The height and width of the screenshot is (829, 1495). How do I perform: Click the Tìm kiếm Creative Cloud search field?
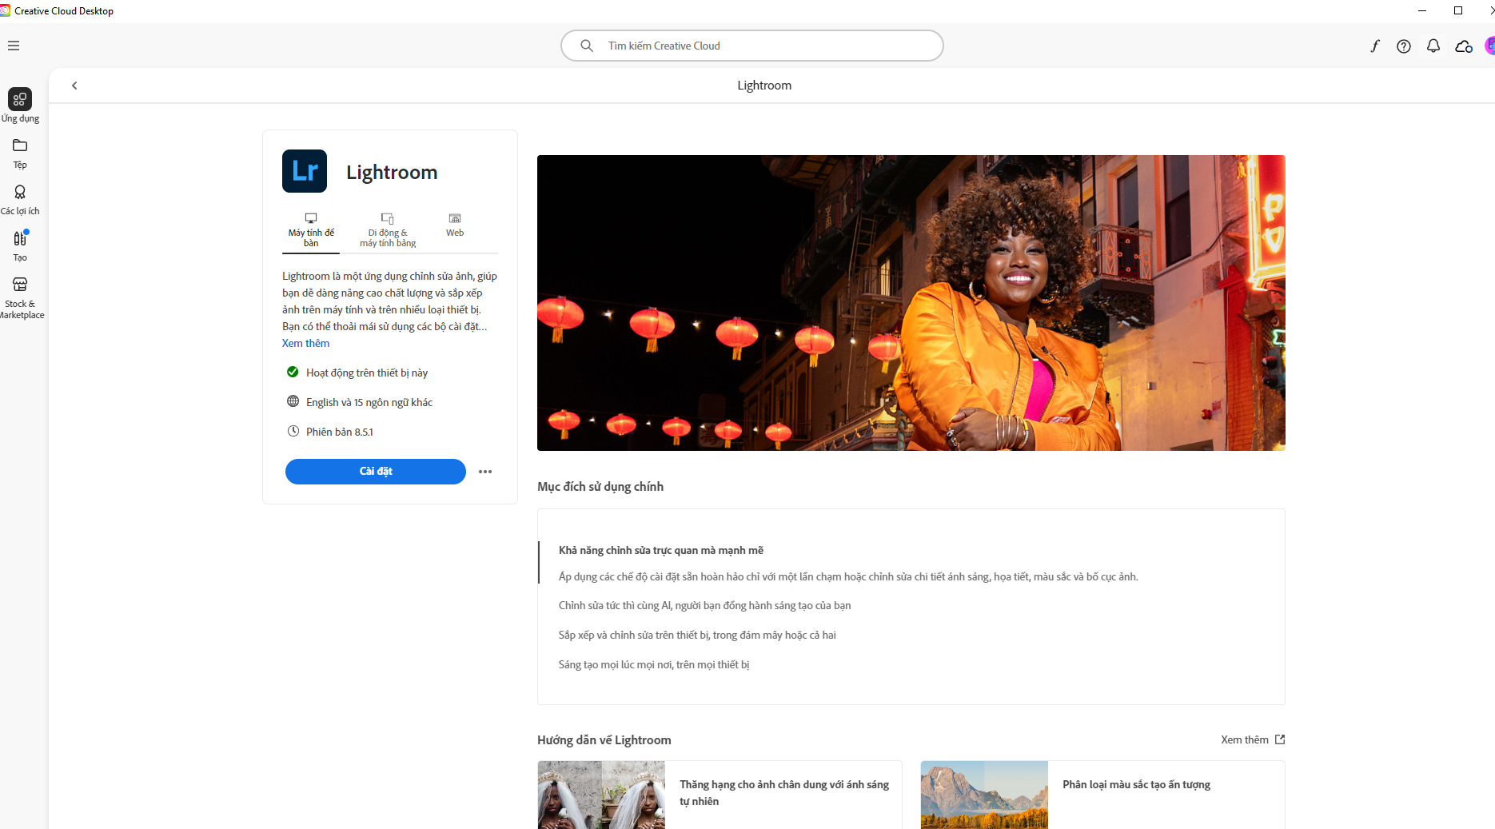[x=751, y=46]
